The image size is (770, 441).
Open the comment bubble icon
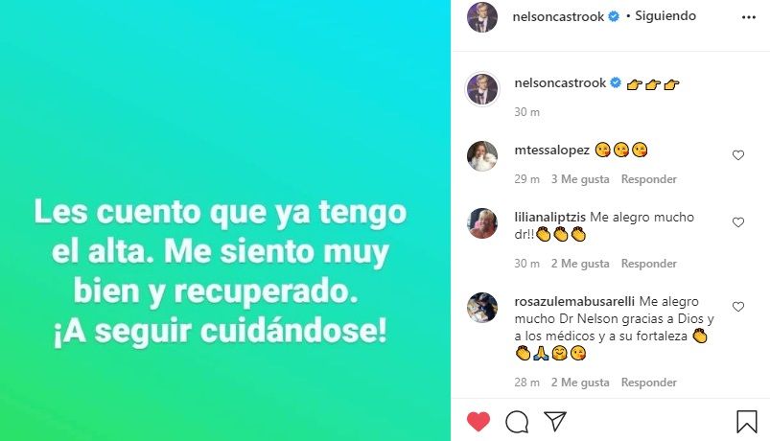click(517, 422)
